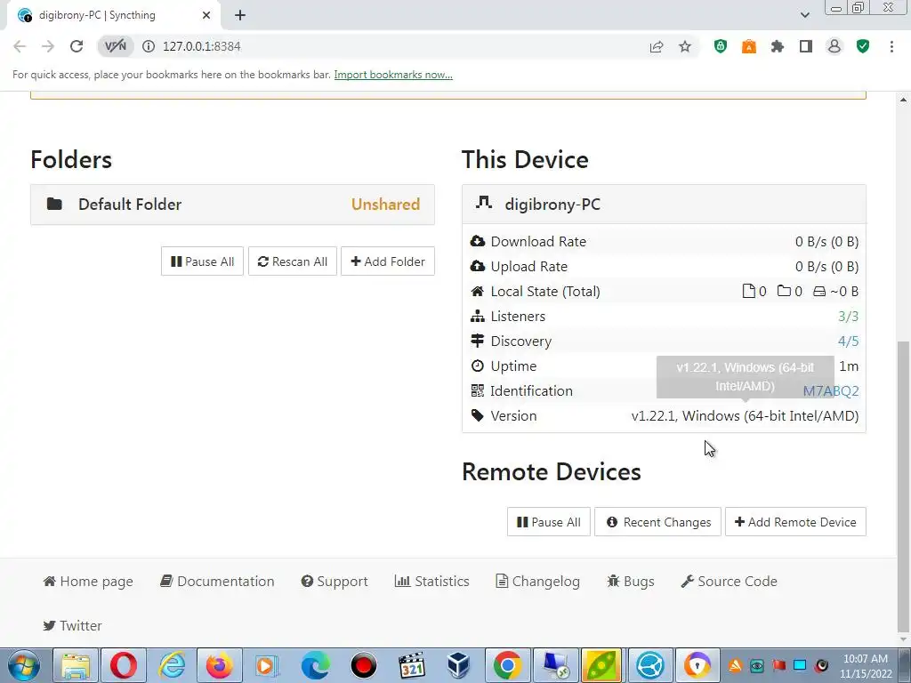Click Rescan All folders
Image resolution: width=911 pixels, height=683 pixels.
[x=292, y=261]
